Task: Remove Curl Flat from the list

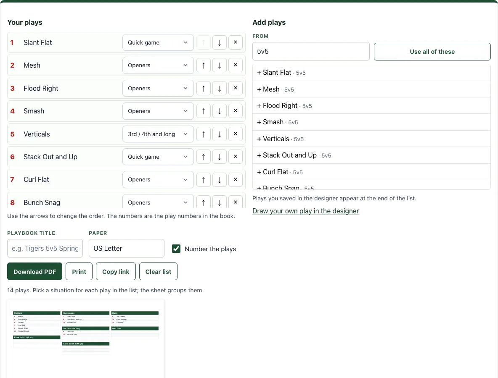Action: point(236,179)
